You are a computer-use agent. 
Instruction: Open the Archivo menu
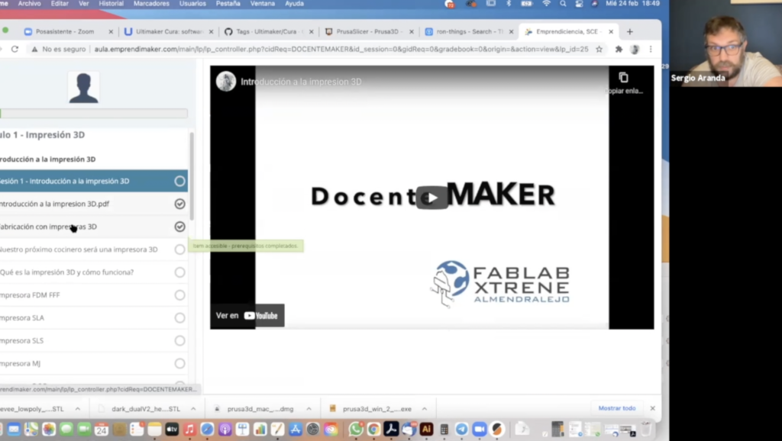(x=30, y=4)
